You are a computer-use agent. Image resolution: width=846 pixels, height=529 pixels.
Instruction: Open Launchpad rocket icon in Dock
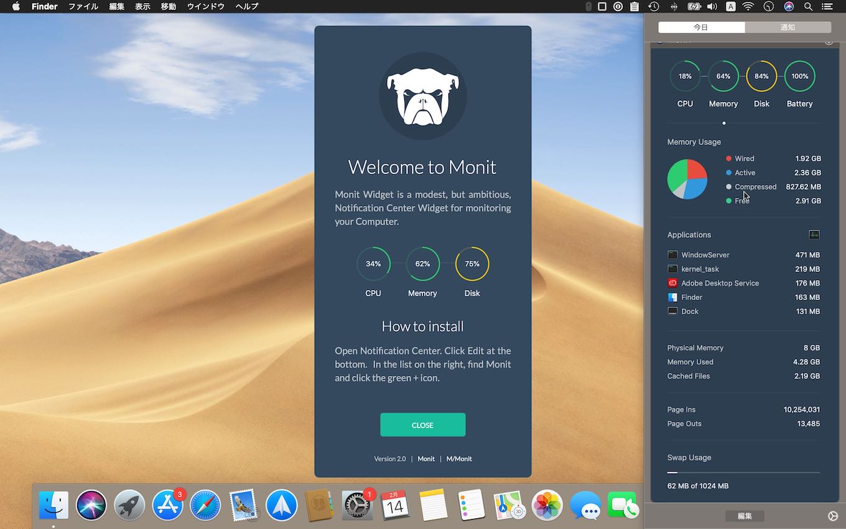129,505
